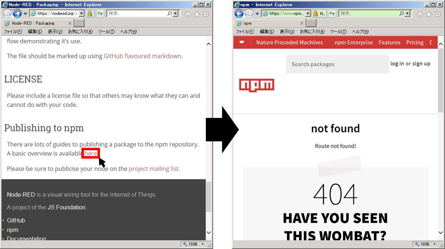445x249 pixels.
Task: Expand address bar dropdown in Node-RED window
Action: click(81, 13)
